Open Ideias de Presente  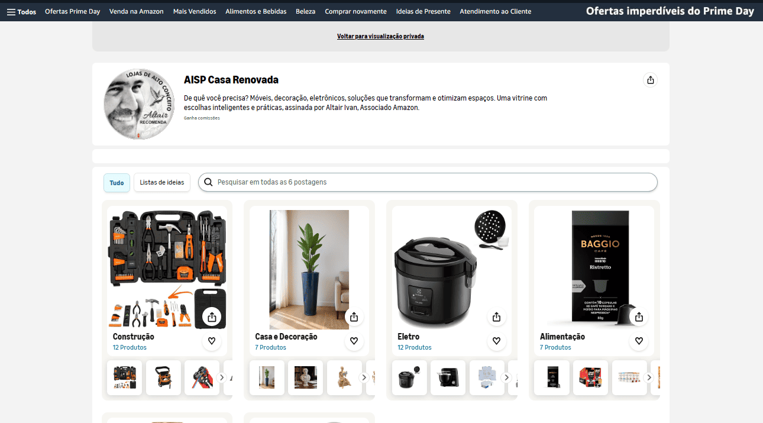(x=423, y=11)
